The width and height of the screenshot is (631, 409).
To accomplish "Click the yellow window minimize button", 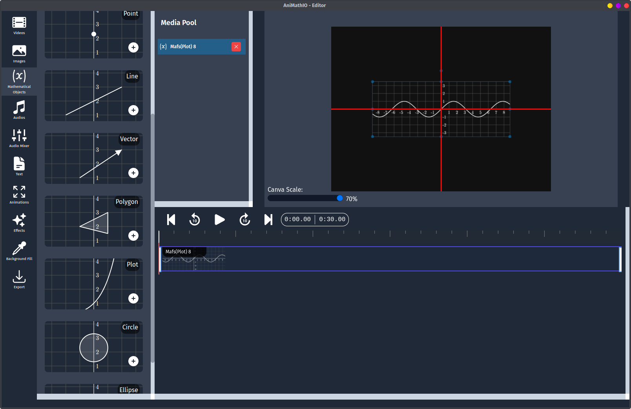I will [610, 5].
